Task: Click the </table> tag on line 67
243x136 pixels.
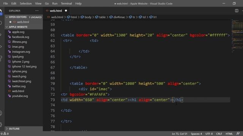Action: point(79,67)
